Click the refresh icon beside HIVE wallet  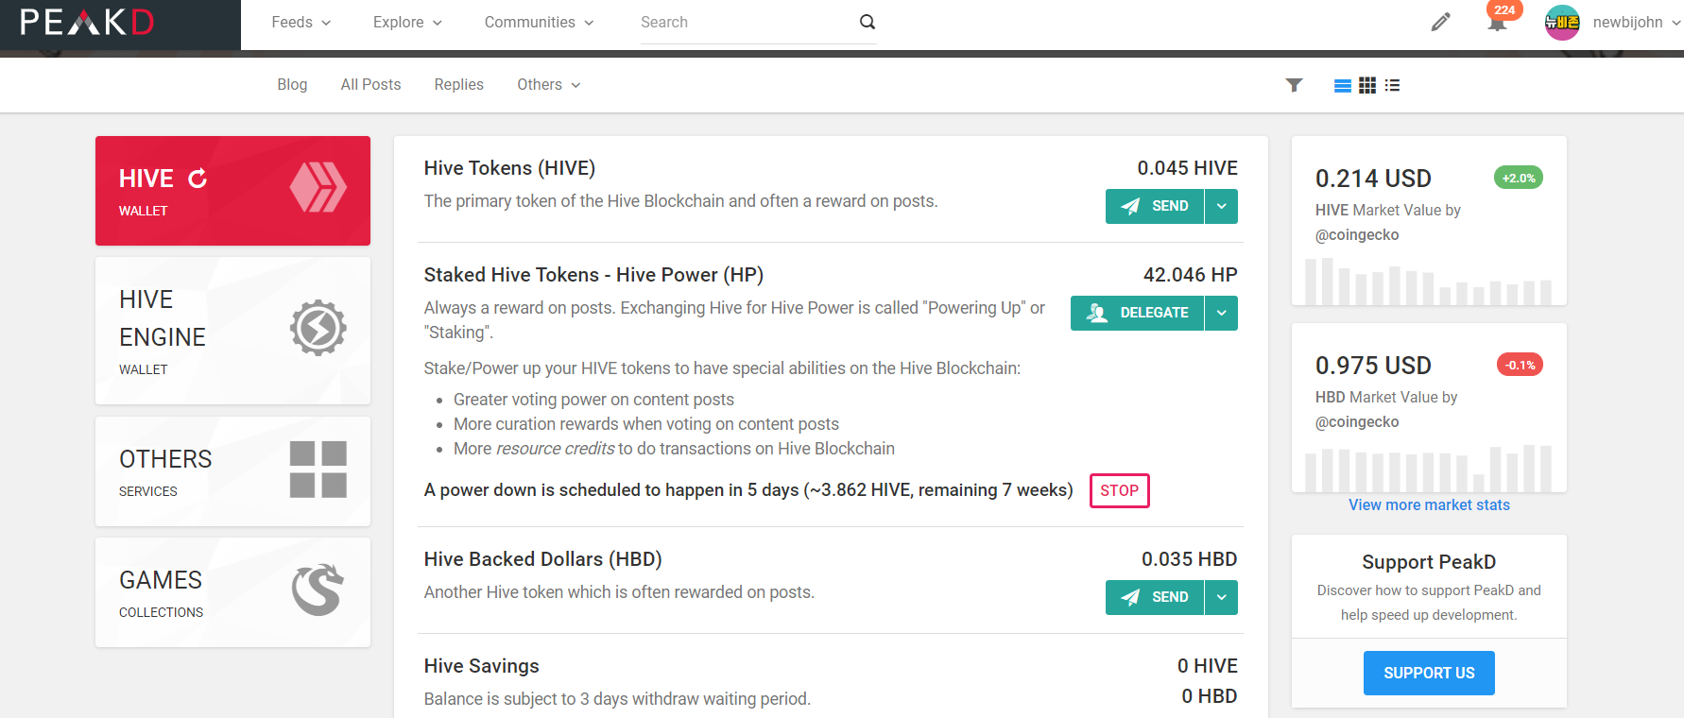[198, 179]
